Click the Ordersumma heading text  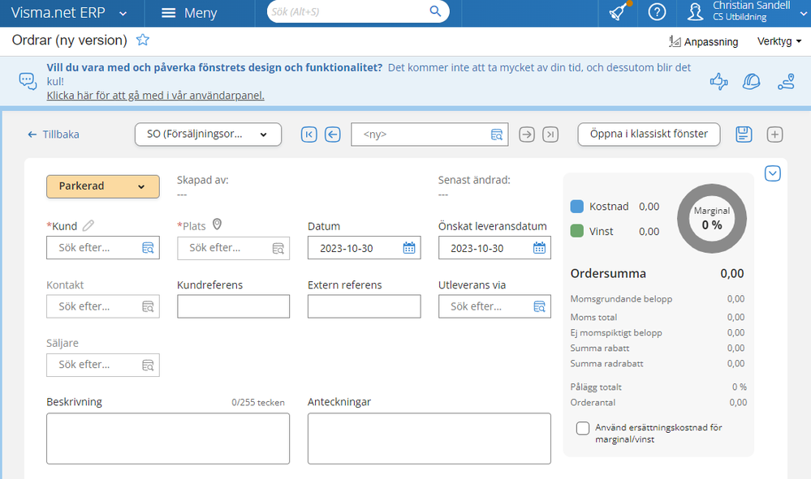tap(608, 274)
